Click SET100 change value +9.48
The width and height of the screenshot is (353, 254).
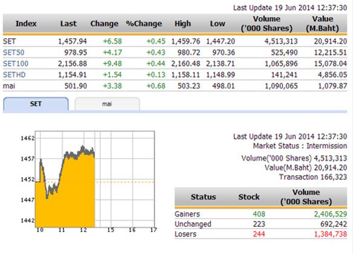coord(113,63)
